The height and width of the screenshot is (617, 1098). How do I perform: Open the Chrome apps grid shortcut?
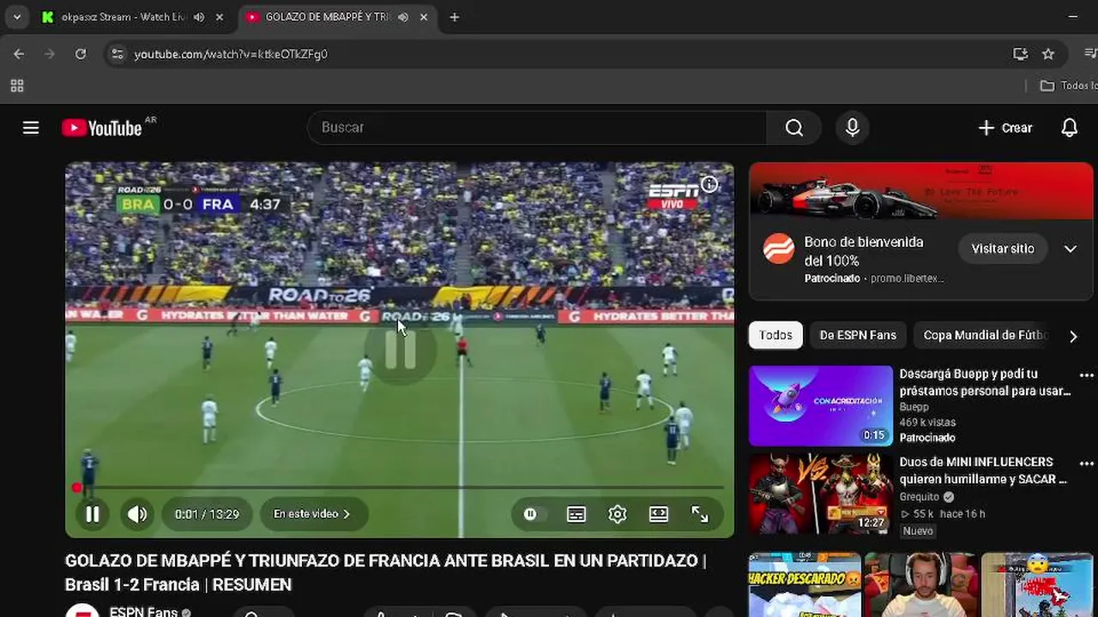(x=17, y=86)
